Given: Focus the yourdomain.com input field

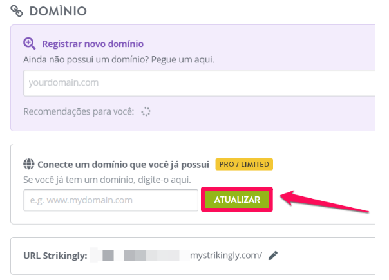Looking at the screenshot, I should 199,83.
